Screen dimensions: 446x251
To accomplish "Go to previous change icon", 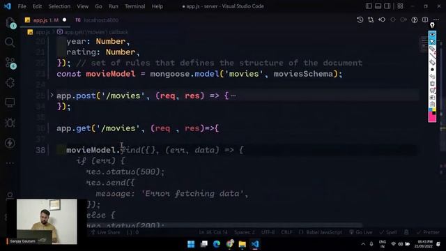I will (x=382, y=20).
